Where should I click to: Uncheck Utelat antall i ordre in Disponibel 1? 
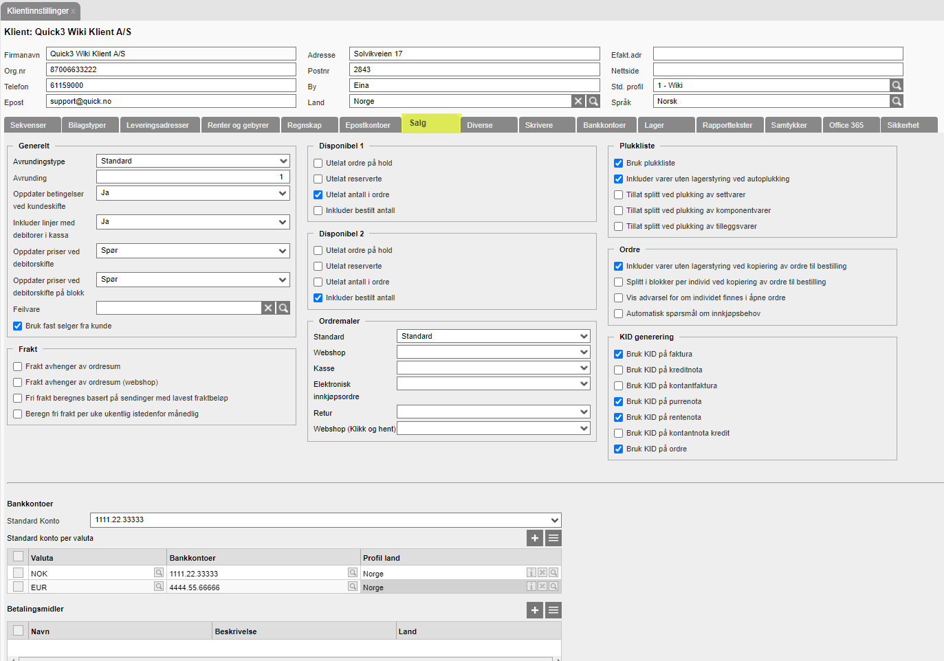click(x=318, y=194)
